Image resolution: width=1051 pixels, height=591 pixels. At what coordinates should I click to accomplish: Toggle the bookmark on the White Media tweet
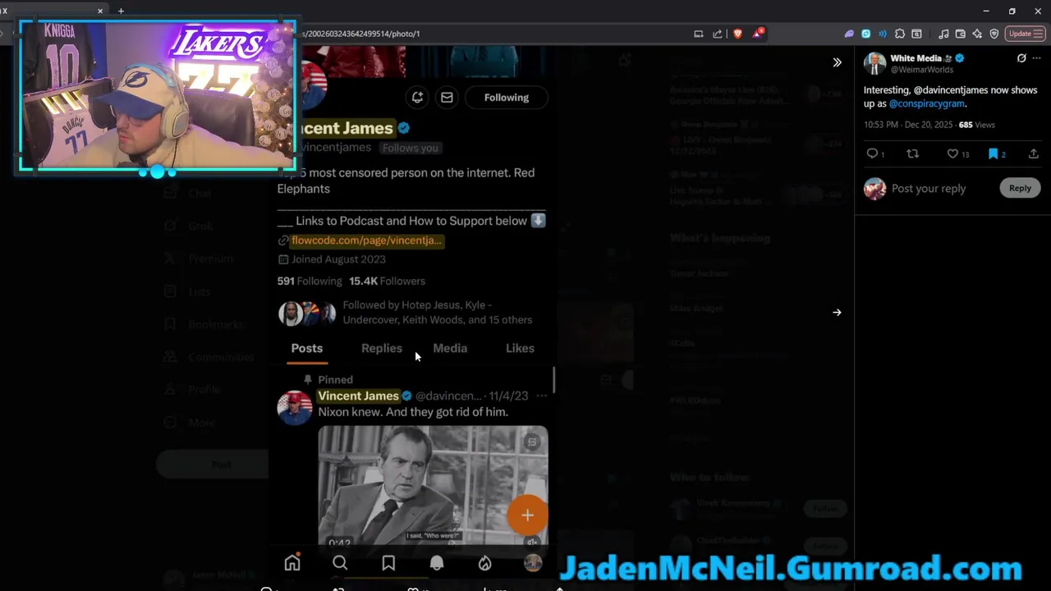click(993, 153)
